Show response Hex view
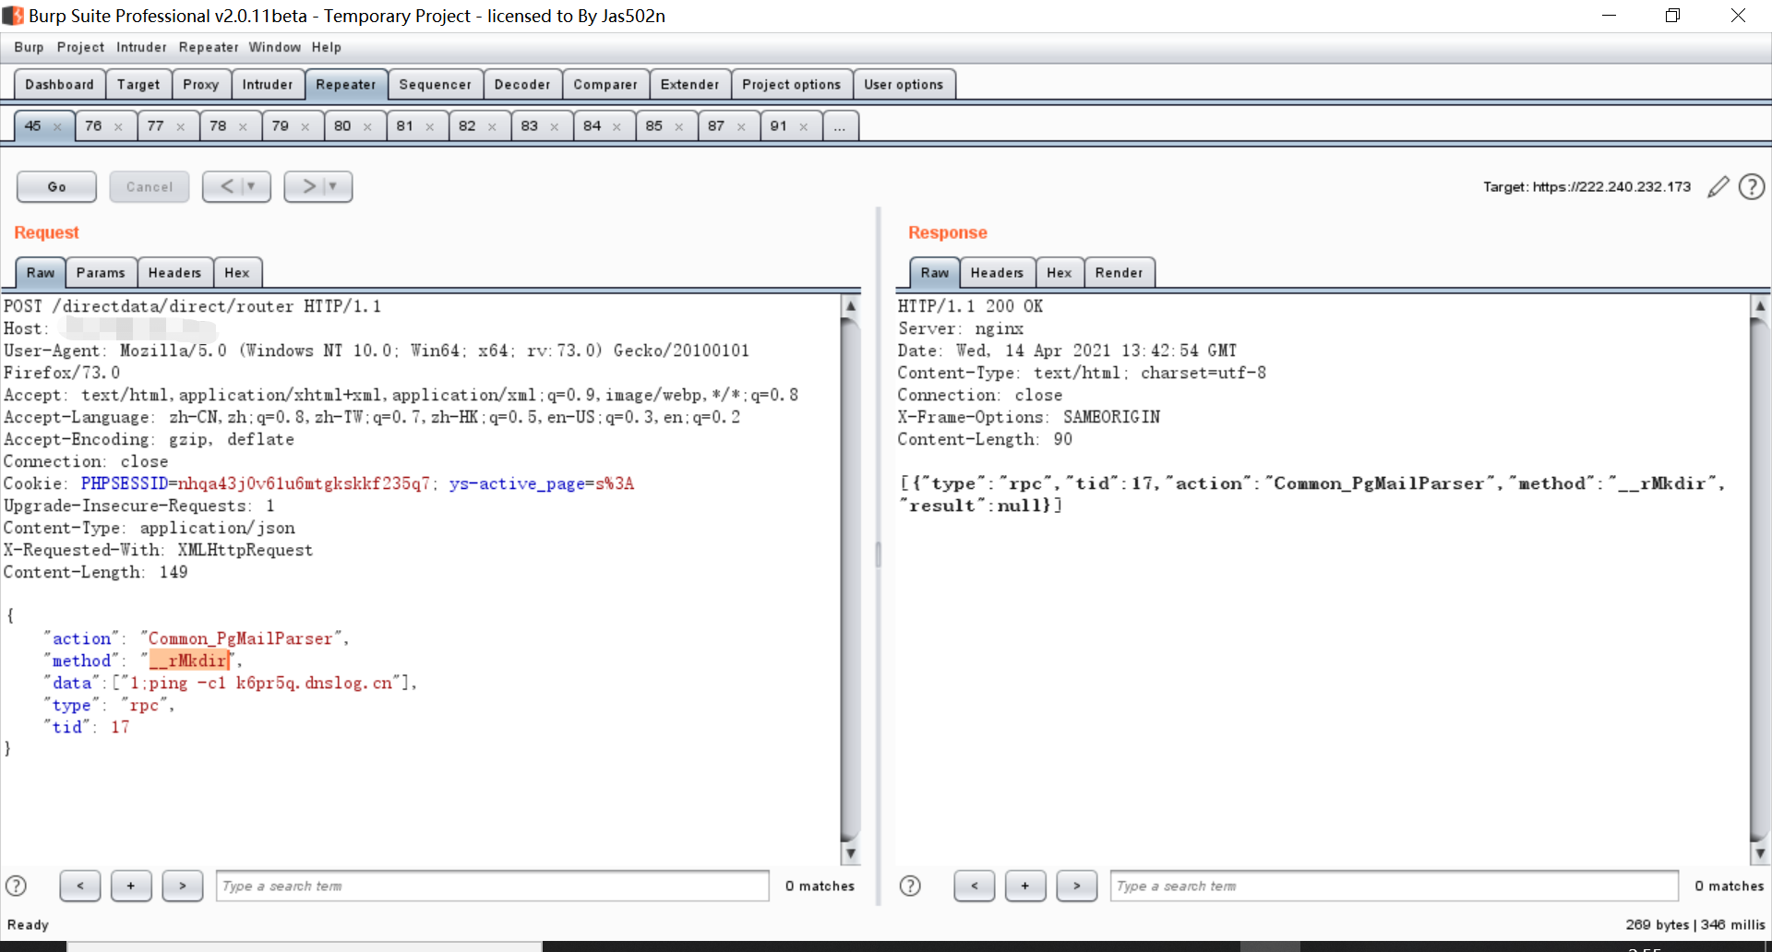This screenshot has height=952, width=1772. click(x=1060, y=272)
